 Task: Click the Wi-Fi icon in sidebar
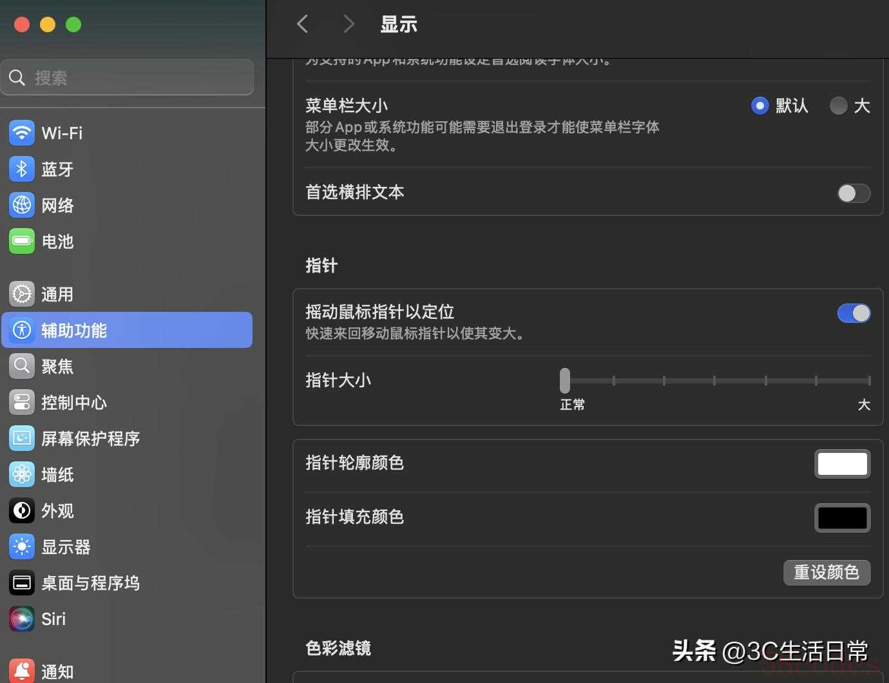coord(22,133)
